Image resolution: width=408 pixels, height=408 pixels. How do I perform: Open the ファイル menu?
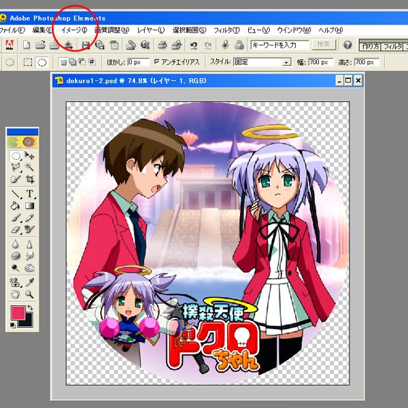[x=12, y=30]
